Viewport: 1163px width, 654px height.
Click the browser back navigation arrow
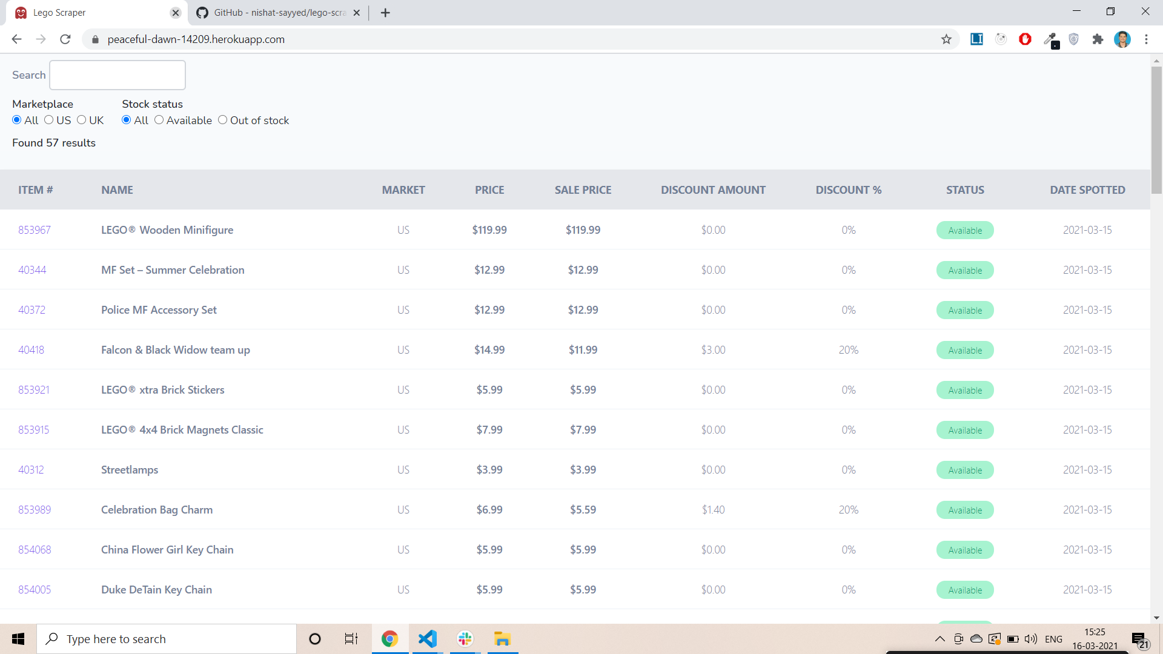(x=16, y=39)
